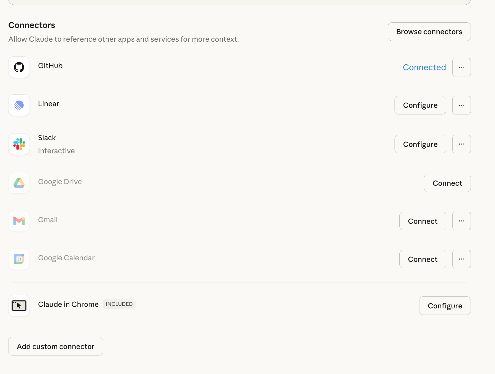
Task: Click the Google Calendar connector icon
Action: (19, 259)
